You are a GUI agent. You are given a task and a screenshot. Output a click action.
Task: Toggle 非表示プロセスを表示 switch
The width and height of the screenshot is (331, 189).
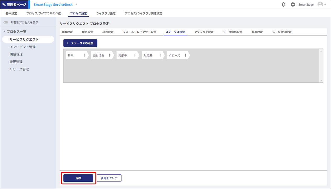tap(6, 23)
